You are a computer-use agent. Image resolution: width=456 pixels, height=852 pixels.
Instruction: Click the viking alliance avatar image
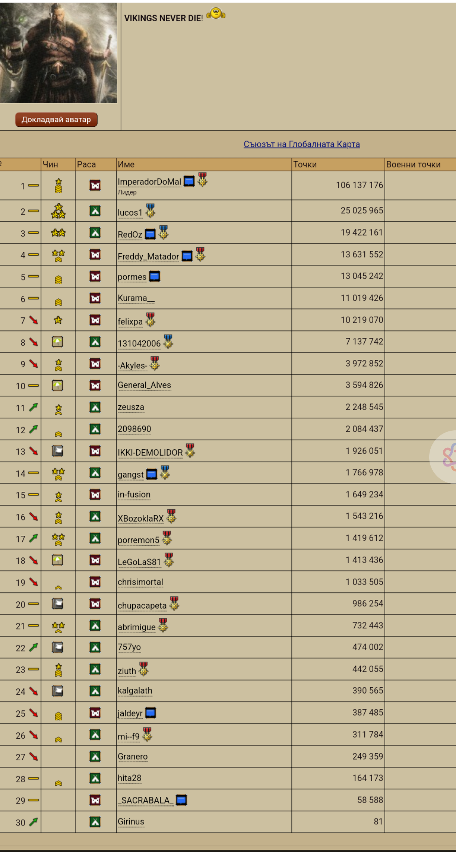point(58,53)
